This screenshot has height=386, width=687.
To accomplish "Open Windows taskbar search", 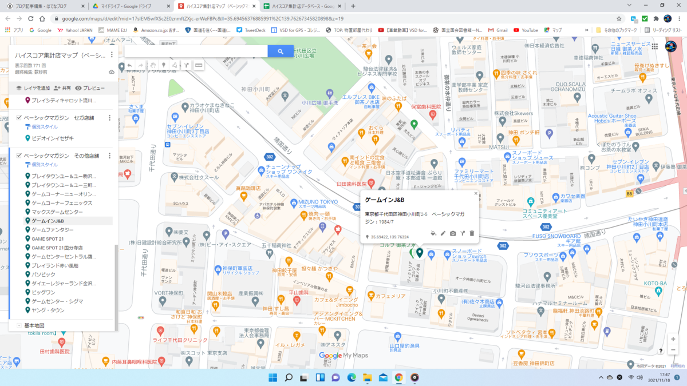I will coord(289,377).
